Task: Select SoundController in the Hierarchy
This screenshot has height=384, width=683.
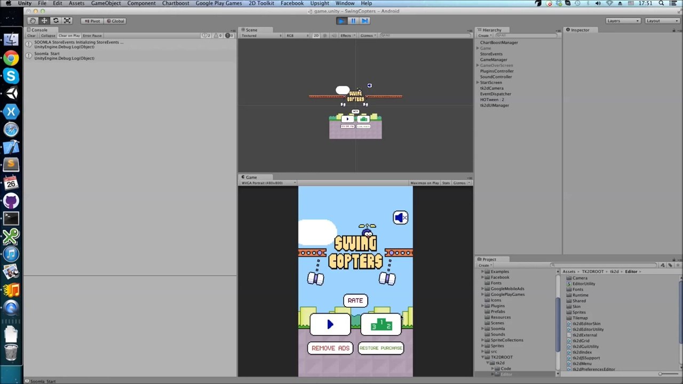Action: click(x=496, y=77)
